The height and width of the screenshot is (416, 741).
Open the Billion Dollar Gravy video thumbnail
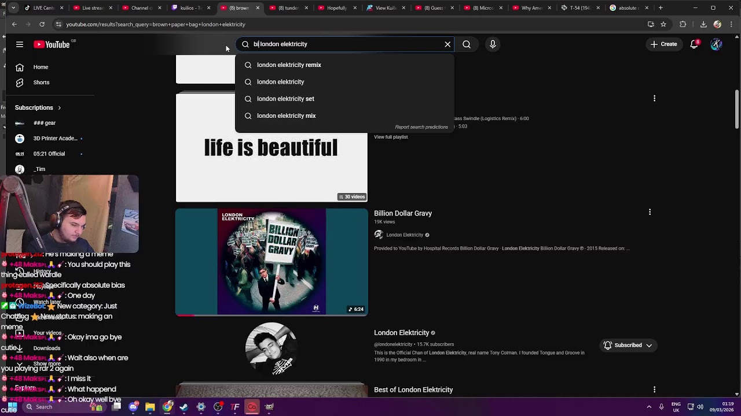coord(272,262)
